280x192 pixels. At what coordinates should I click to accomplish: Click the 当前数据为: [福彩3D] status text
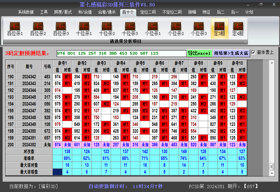click(x=33, y=186)
